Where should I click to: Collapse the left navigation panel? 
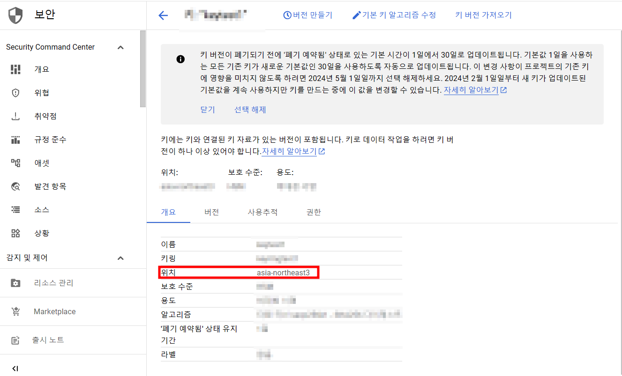coord(15,369)
